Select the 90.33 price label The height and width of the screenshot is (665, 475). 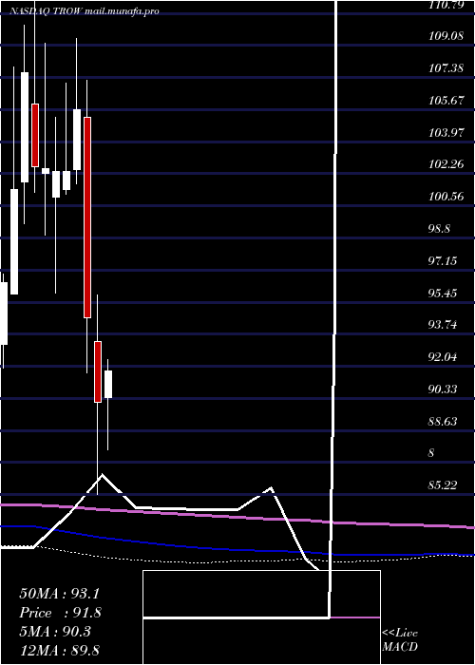(443, 389)
